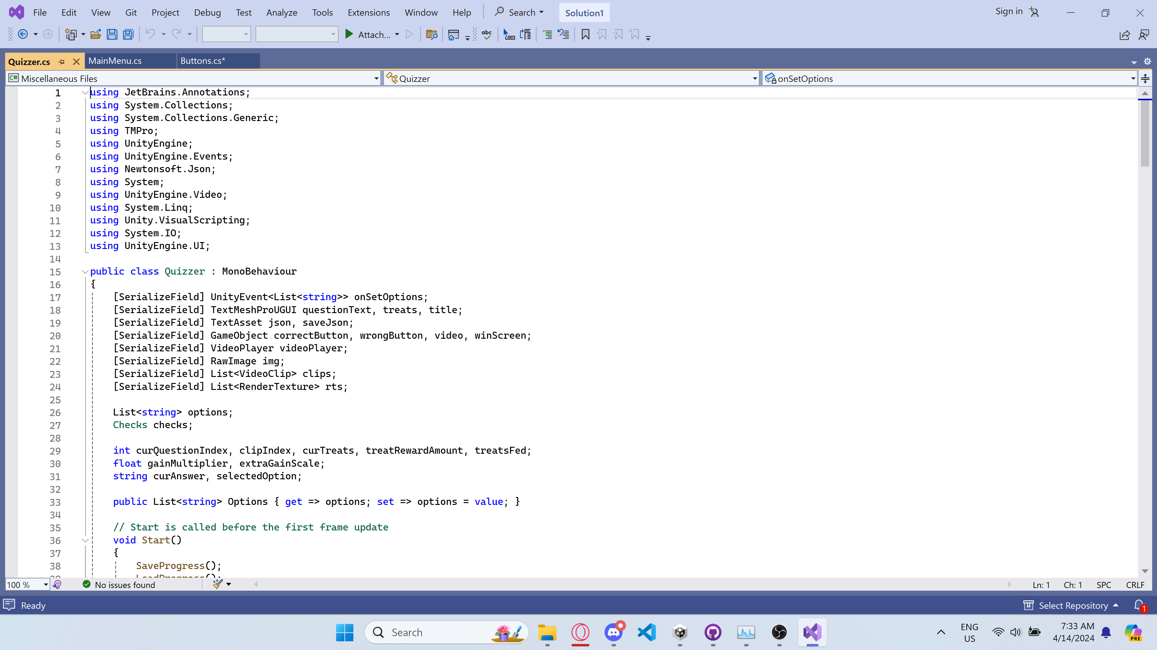
Task: Collapse the Start method block
Action: click(x=85, y=540)
